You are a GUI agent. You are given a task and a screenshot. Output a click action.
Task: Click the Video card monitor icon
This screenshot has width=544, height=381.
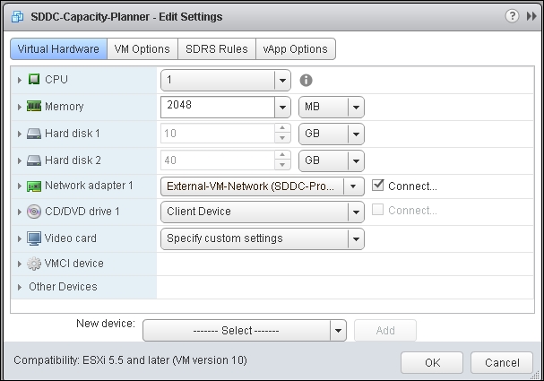pyautogui.click(x=34, y=238)
